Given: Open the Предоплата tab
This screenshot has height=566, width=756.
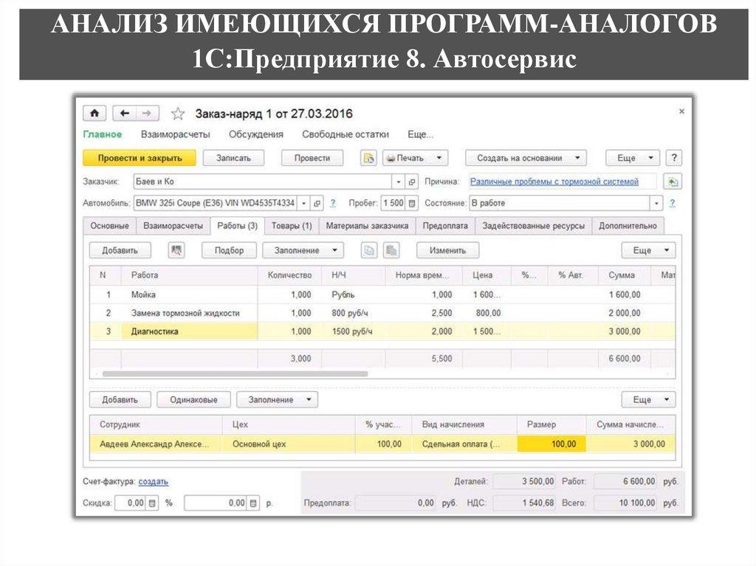Looking at the screenshot, I should coord(444,226).
